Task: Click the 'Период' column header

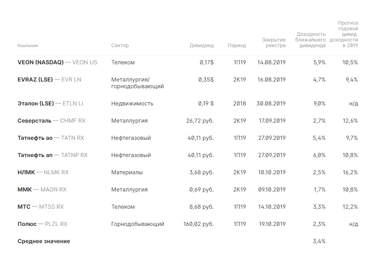Action: (237, 45)
